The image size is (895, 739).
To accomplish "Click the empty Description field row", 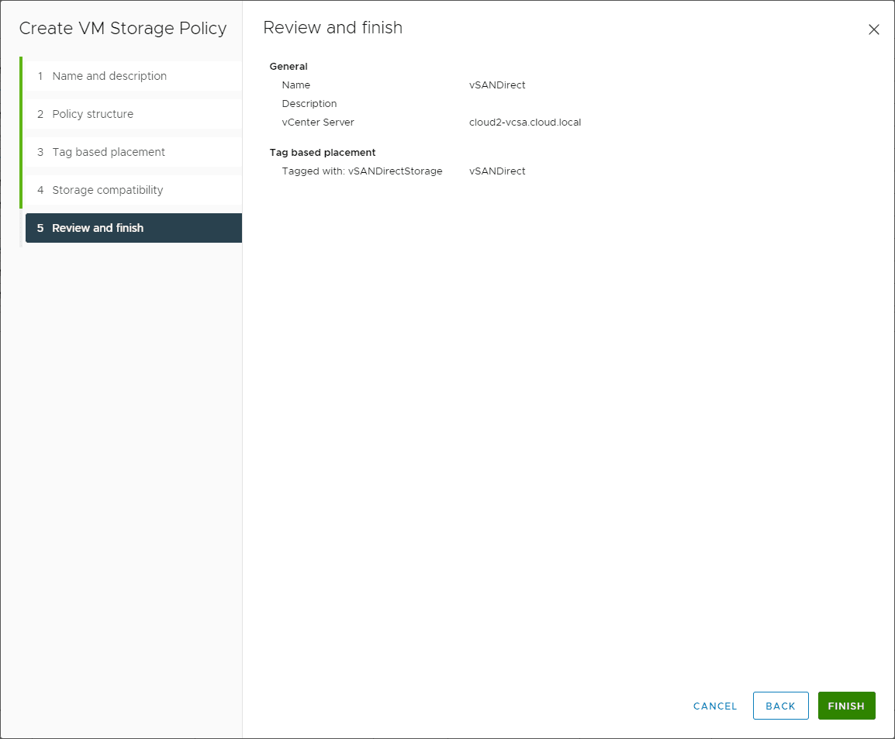I will [309, 103].
